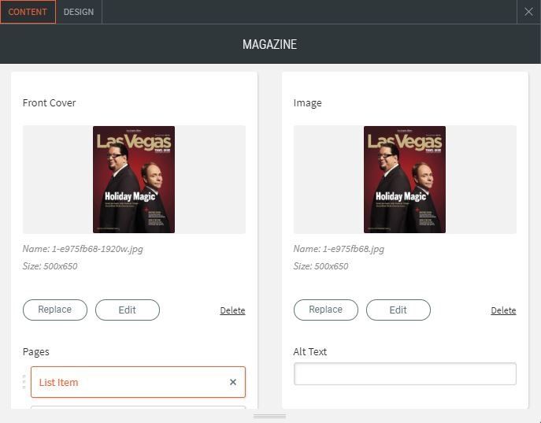Screen dimensions: 541x423
Task: Delete the image in the Image panel
Action: click(x=503, y=310)
